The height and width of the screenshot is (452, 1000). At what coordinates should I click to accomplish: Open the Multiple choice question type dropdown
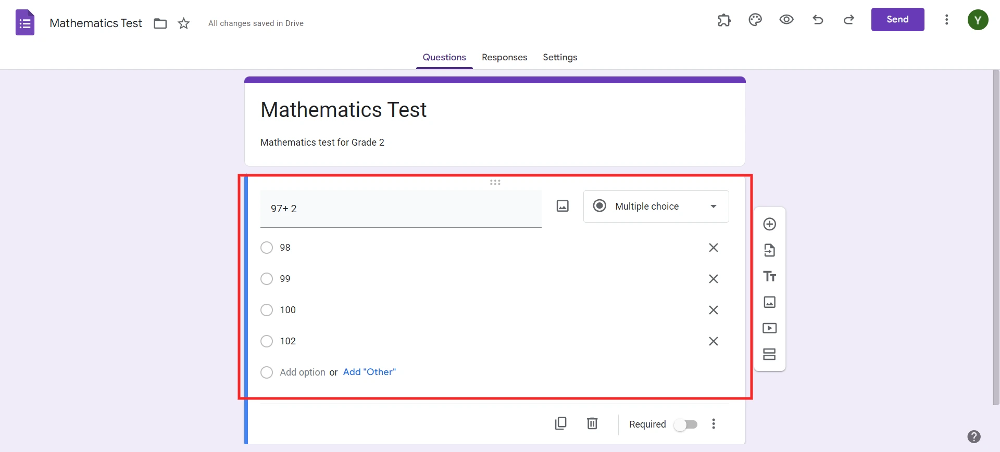[656, 206]
